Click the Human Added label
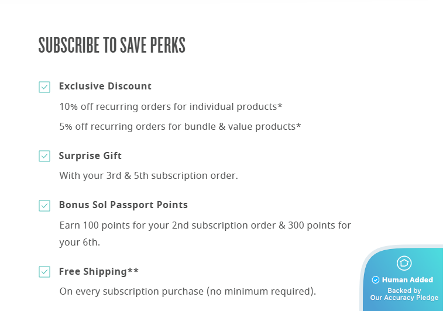Viewport: 443px width, 311px height. 407,280
